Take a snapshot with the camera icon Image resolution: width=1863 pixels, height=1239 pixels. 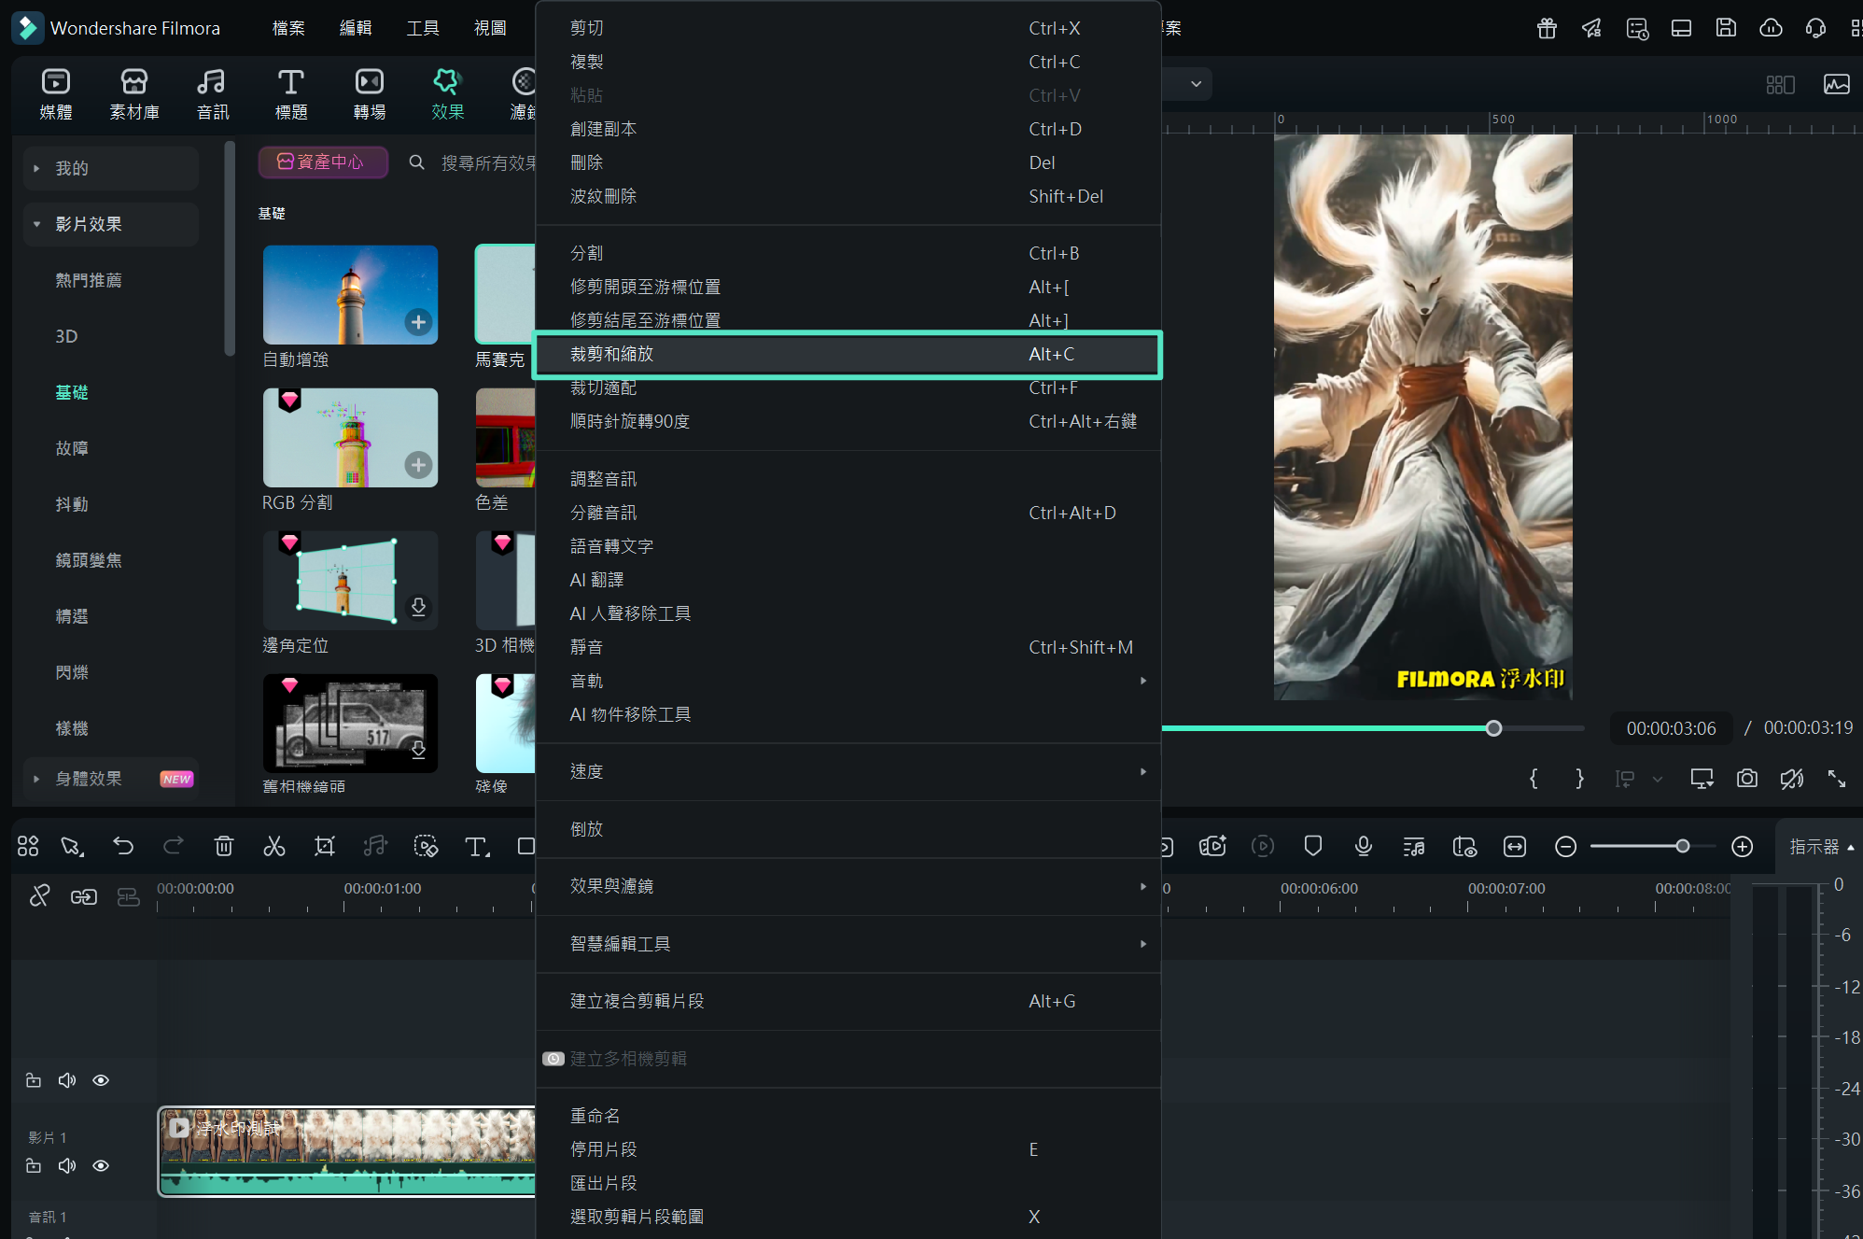coord(1747,779)
